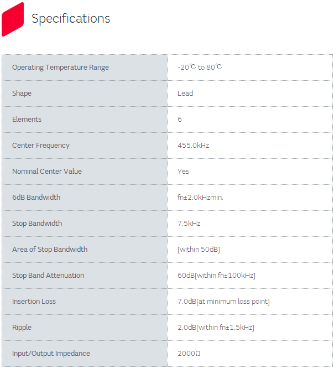Click the Lead value cell
This screenshot has height=368, width=334.
pos(185,94)
